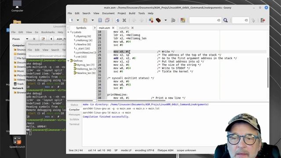Open the Build menu
The height and width of the screenshot is (158, 281).
(x=132, y=13)
